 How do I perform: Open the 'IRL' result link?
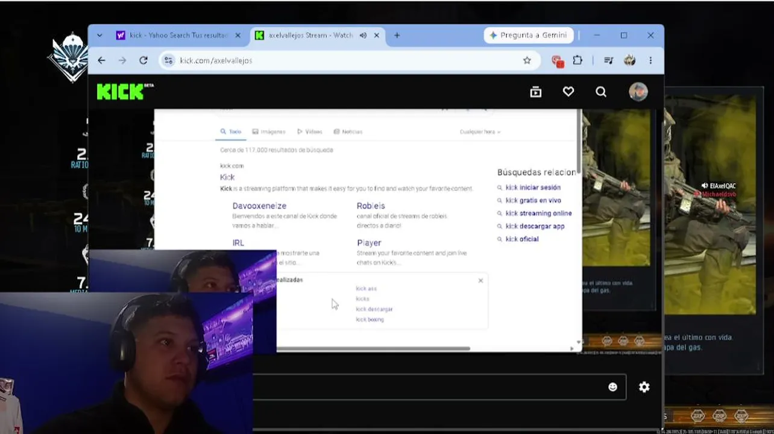[x=238, y=243]
